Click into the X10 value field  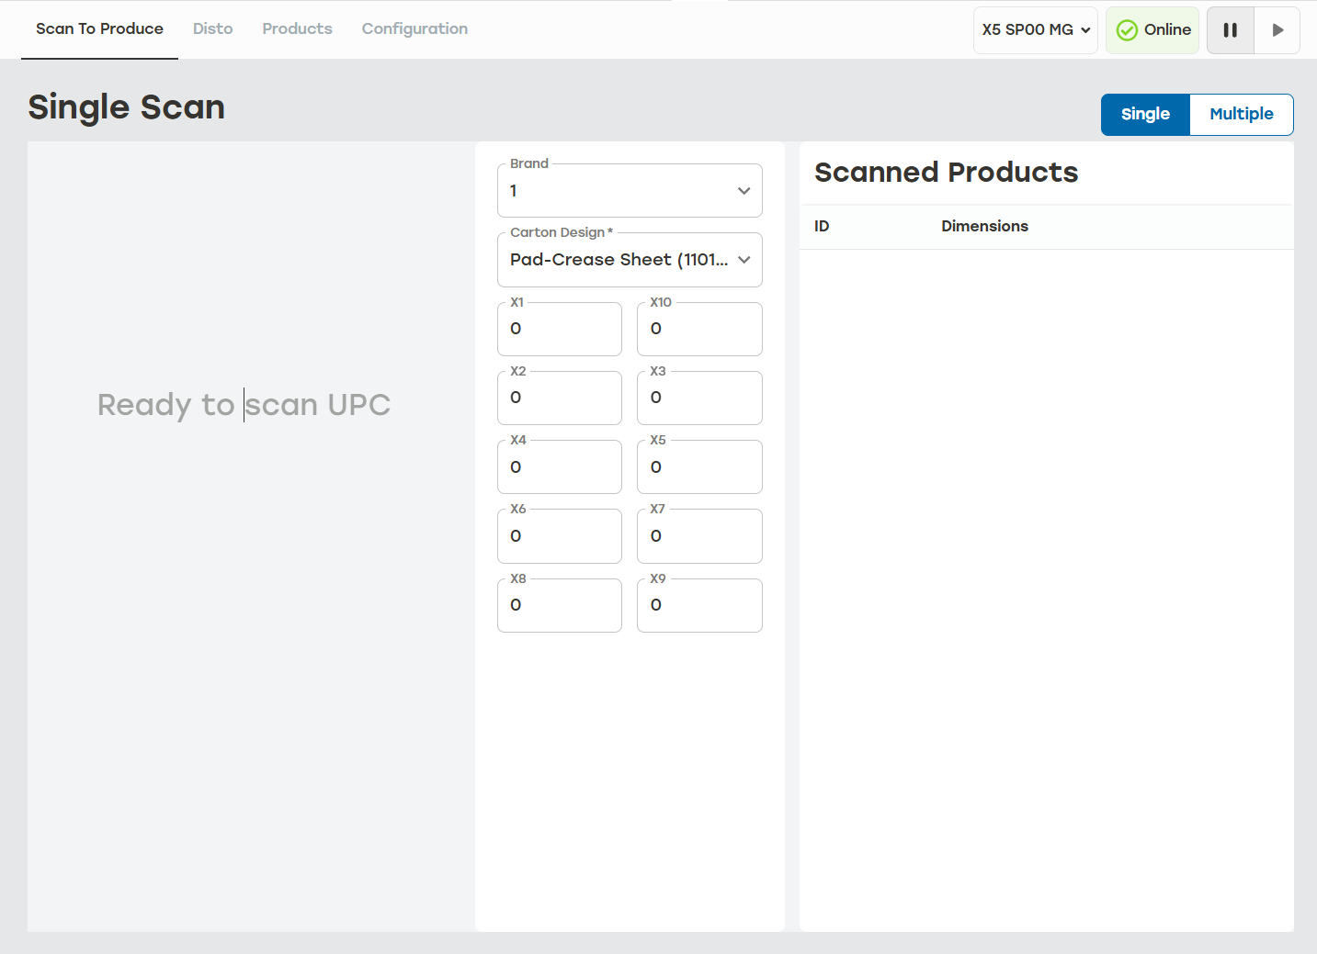(x=699, y=329)
